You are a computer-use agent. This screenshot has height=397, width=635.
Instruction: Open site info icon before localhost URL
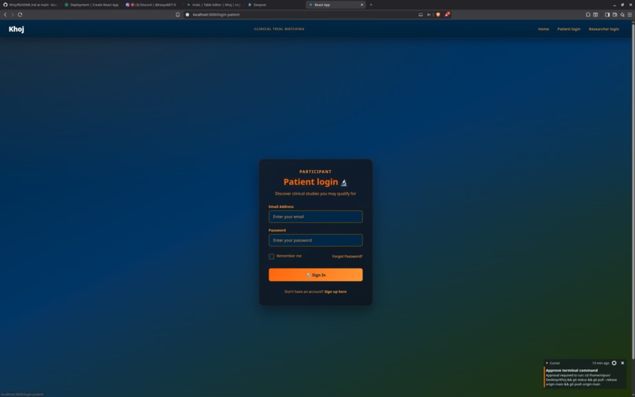[188, 15]
